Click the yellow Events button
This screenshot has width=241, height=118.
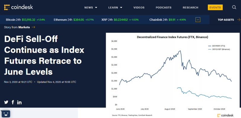(x=215, y=7)
